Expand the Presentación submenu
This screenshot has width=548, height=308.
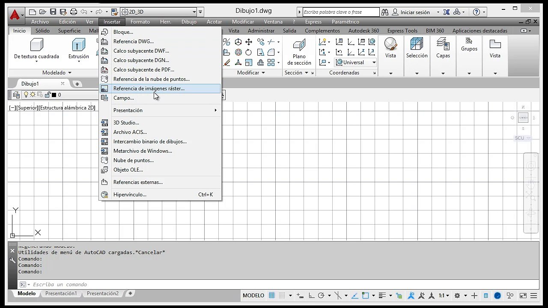point(160,110)
